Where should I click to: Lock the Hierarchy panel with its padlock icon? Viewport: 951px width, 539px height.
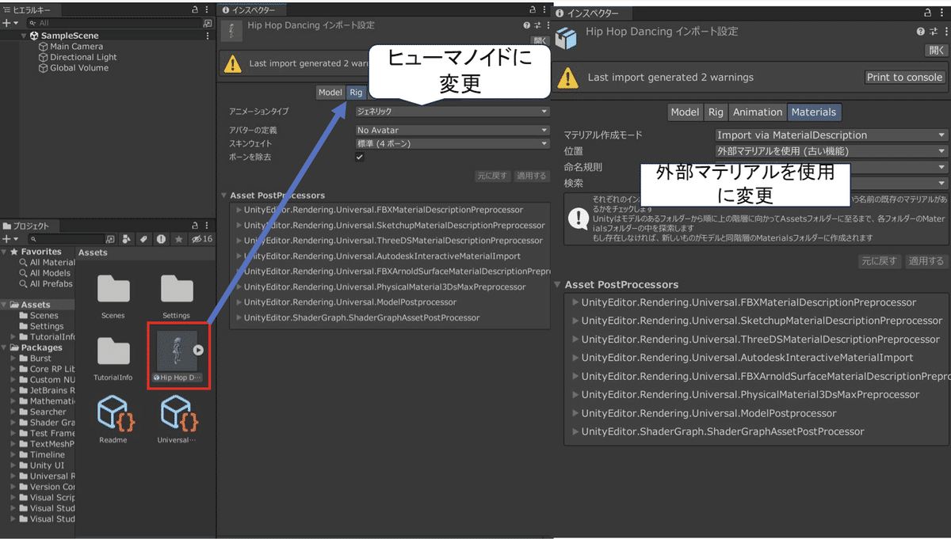[x=195, y=9]
